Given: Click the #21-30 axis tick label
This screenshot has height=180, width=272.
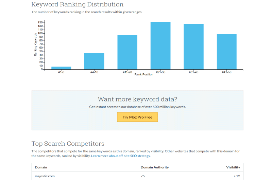Looking at the screenshot, I should click(160, 72).
